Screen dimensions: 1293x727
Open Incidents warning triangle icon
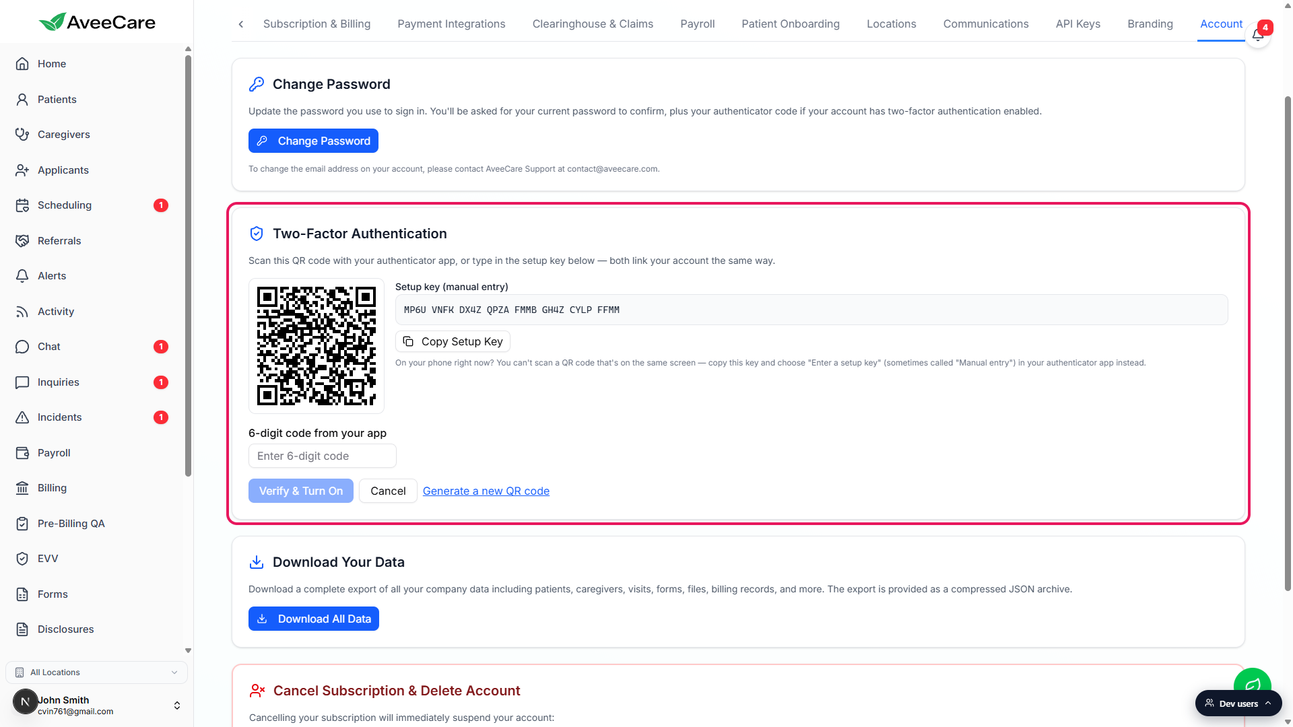[22, 417]
